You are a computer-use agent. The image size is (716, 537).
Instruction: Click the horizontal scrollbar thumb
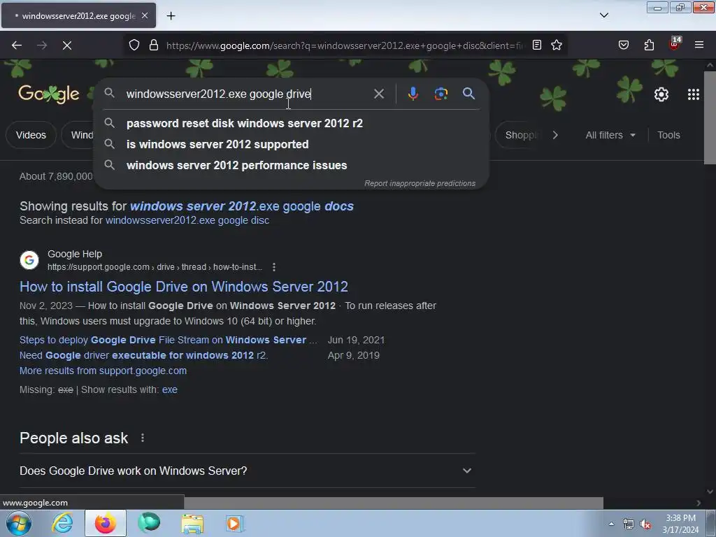[x=394, y=503]
